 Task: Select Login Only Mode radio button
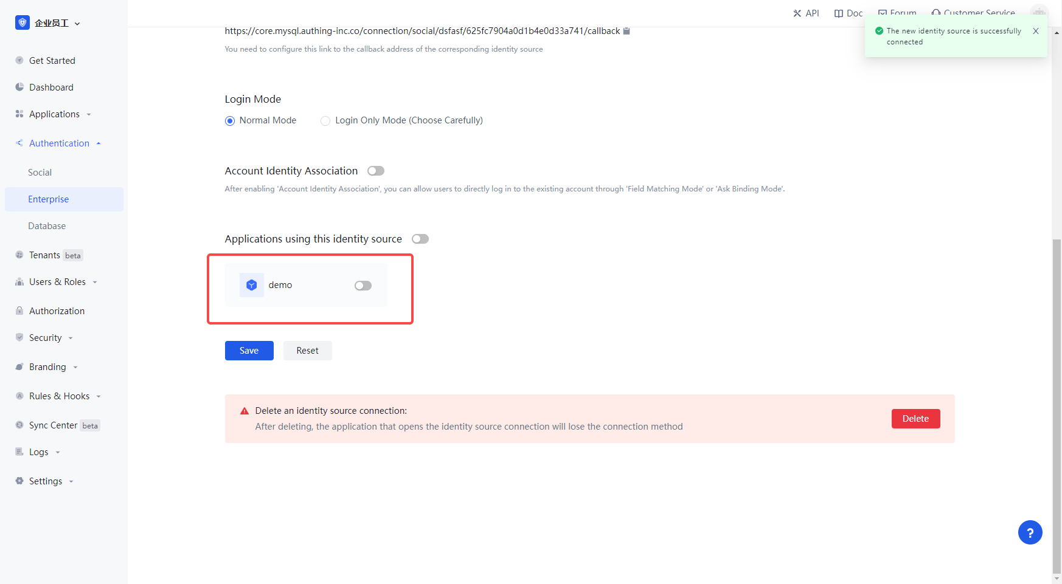pyautogui.click(x=325, y=121)
